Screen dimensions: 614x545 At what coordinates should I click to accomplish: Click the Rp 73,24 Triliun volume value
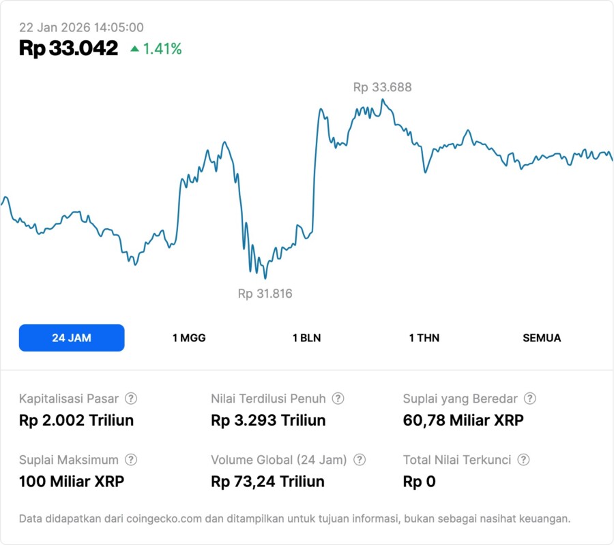point(267,482)
